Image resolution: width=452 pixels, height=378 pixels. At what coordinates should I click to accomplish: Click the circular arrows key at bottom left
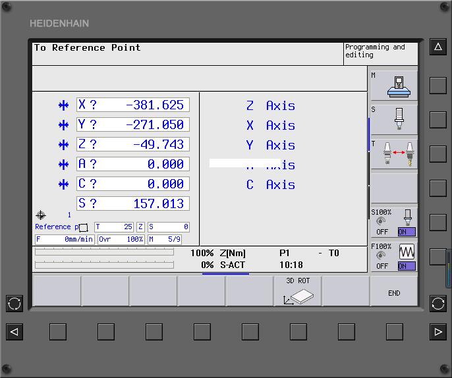click(x=14, y=304)
